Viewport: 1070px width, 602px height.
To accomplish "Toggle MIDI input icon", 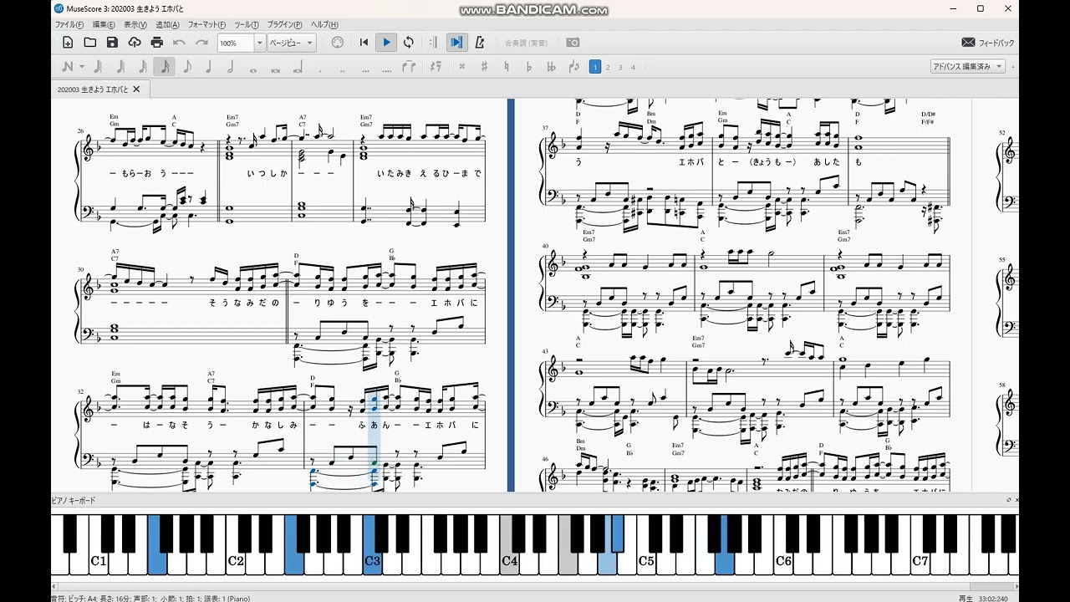I will [338, 43].
